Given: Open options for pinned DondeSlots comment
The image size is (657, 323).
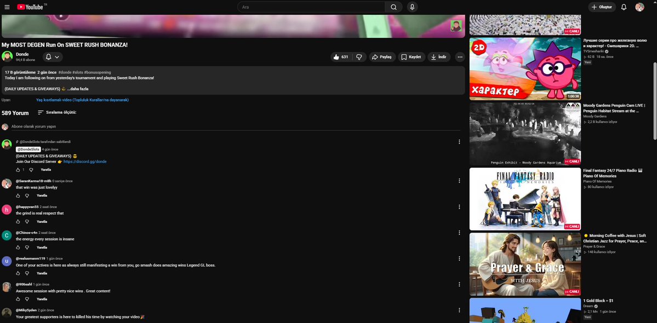Looking at the screenshot, I should click(x=459, y=142).
